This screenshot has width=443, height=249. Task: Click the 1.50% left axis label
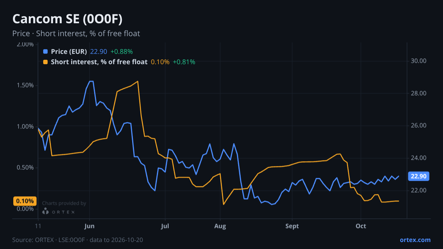25,85
